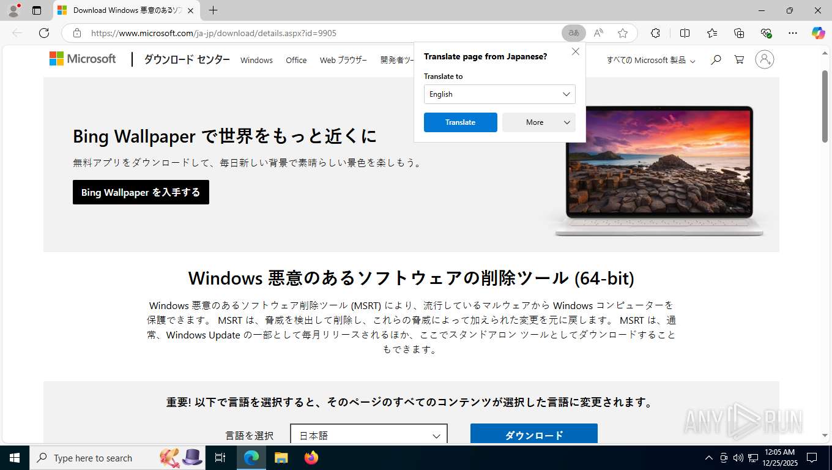Open the volume tray icon
The height and width of the screenshot is (470, 832).
pyautogui.click(x=738, y=458)
